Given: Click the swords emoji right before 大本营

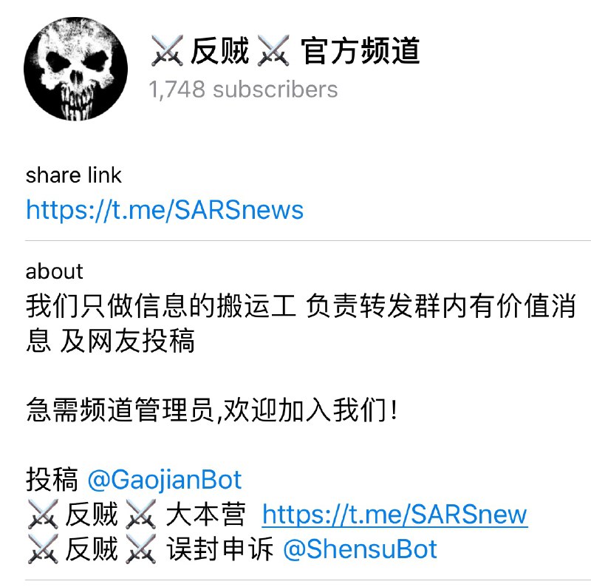Looking at the screenshot, I should click(x=140, y=514).
